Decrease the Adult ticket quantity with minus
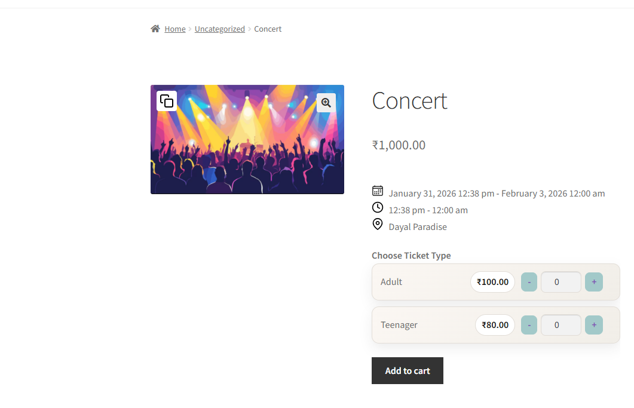Image resolution: width=634 pixels, height=408 pixels. 529,281
